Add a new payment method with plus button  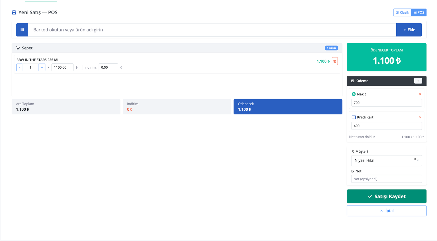pyautogui.click(x=418, y=81)
